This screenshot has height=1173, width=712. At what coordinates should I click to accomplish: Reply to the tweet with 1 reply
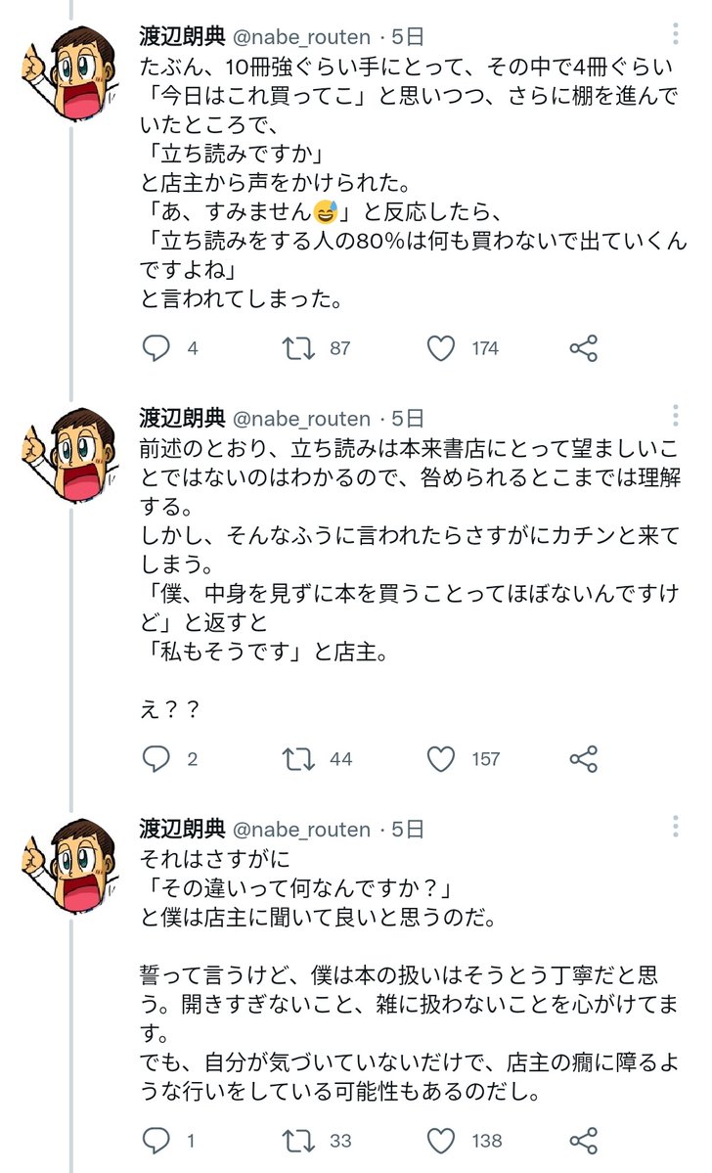(156, 1141)
